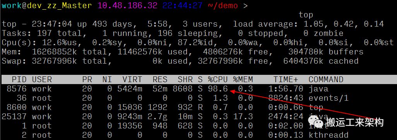Viewport: 397px width, 140px height.
Task: Click the RES column header
Action: 160,80
